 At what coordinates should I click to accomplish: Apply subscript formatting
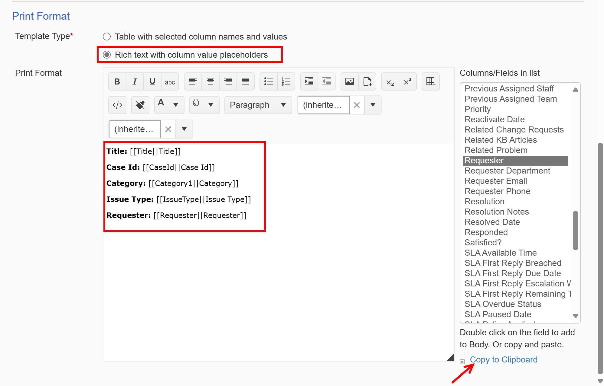390,81
